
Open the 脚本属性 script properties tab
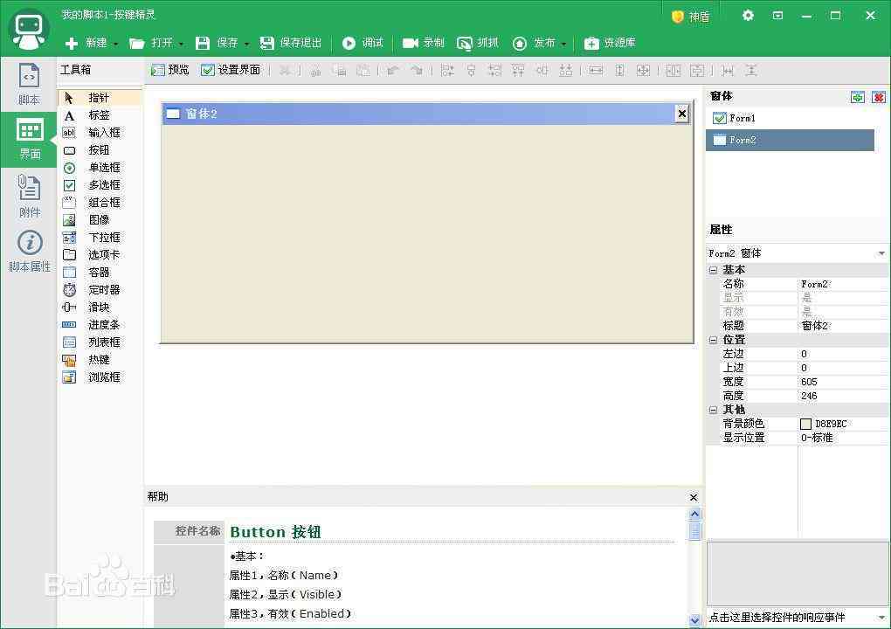[x=29, y=251]
